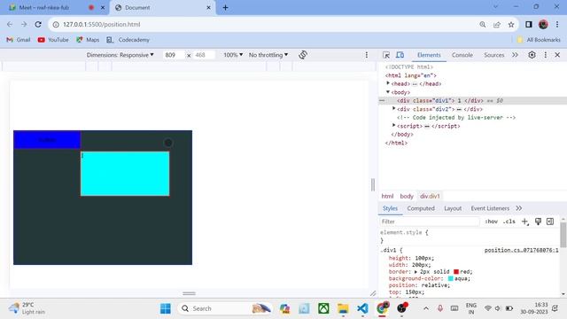This screenshot has height=319, width=567.
Task: Open the Chrome profile avatar
Action: 543,24
